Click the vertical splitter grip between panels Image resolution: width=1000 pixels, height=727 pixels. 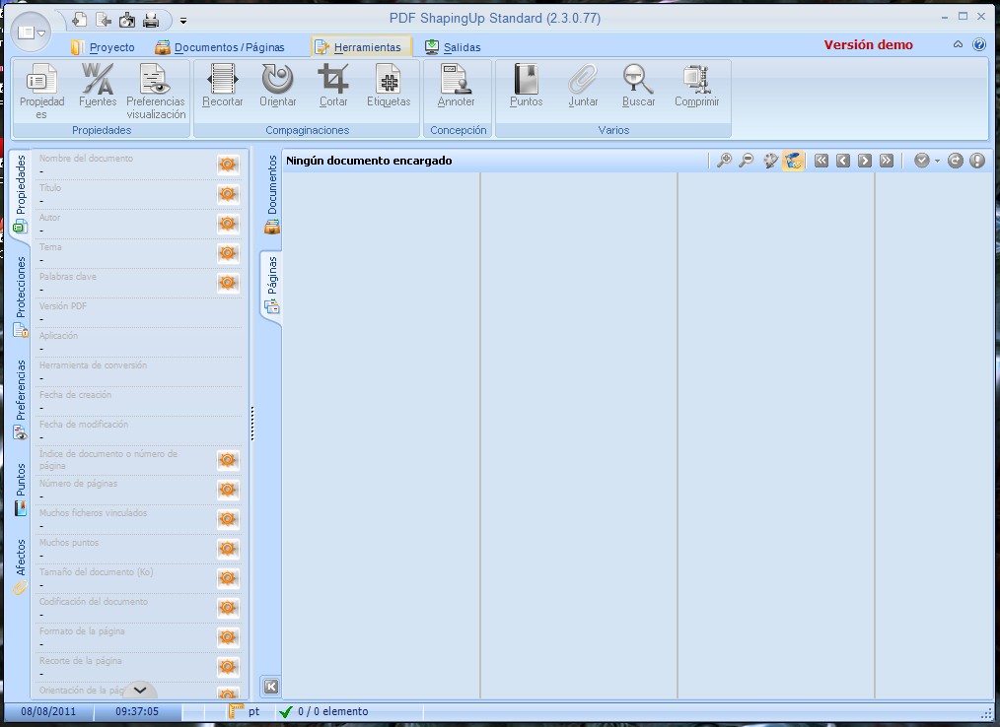coord(252,423)
